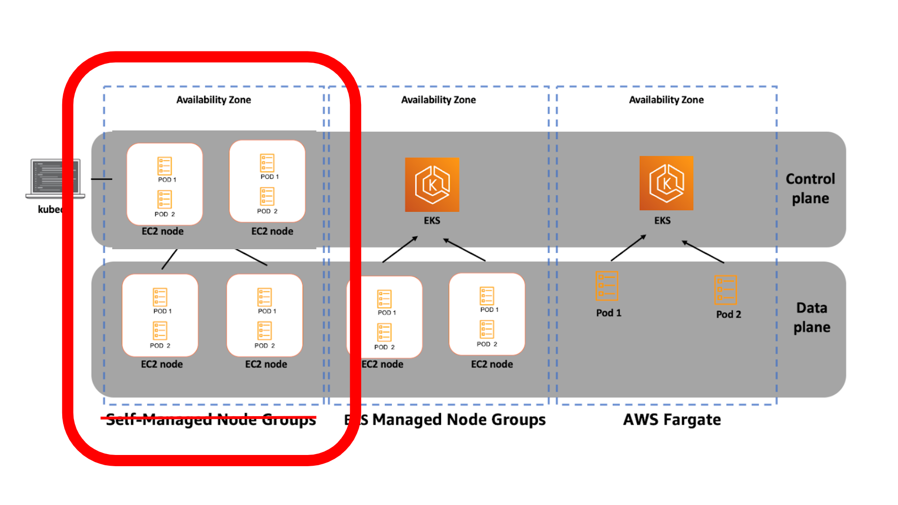Click the kubectl laptop icon

point(55,179)
